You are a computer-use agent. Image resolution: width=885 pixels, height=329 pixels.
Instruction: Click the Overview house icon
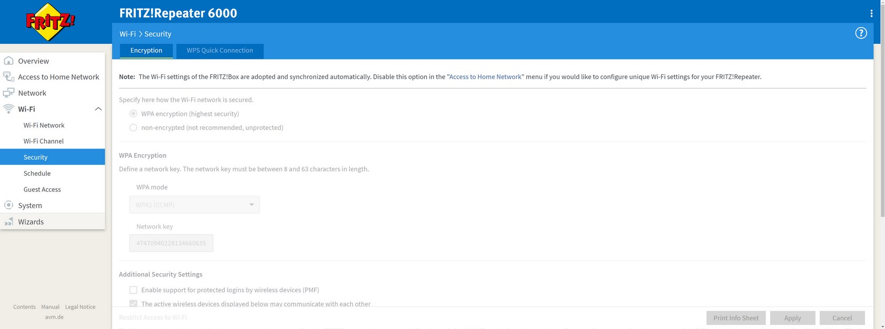point(8,61)
